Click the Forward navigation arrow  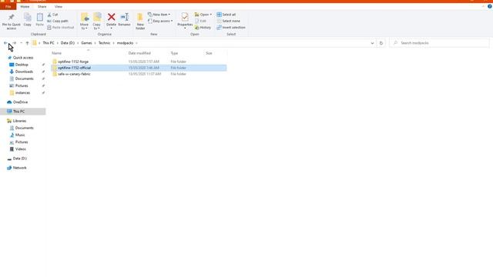[x=15, y=43]
